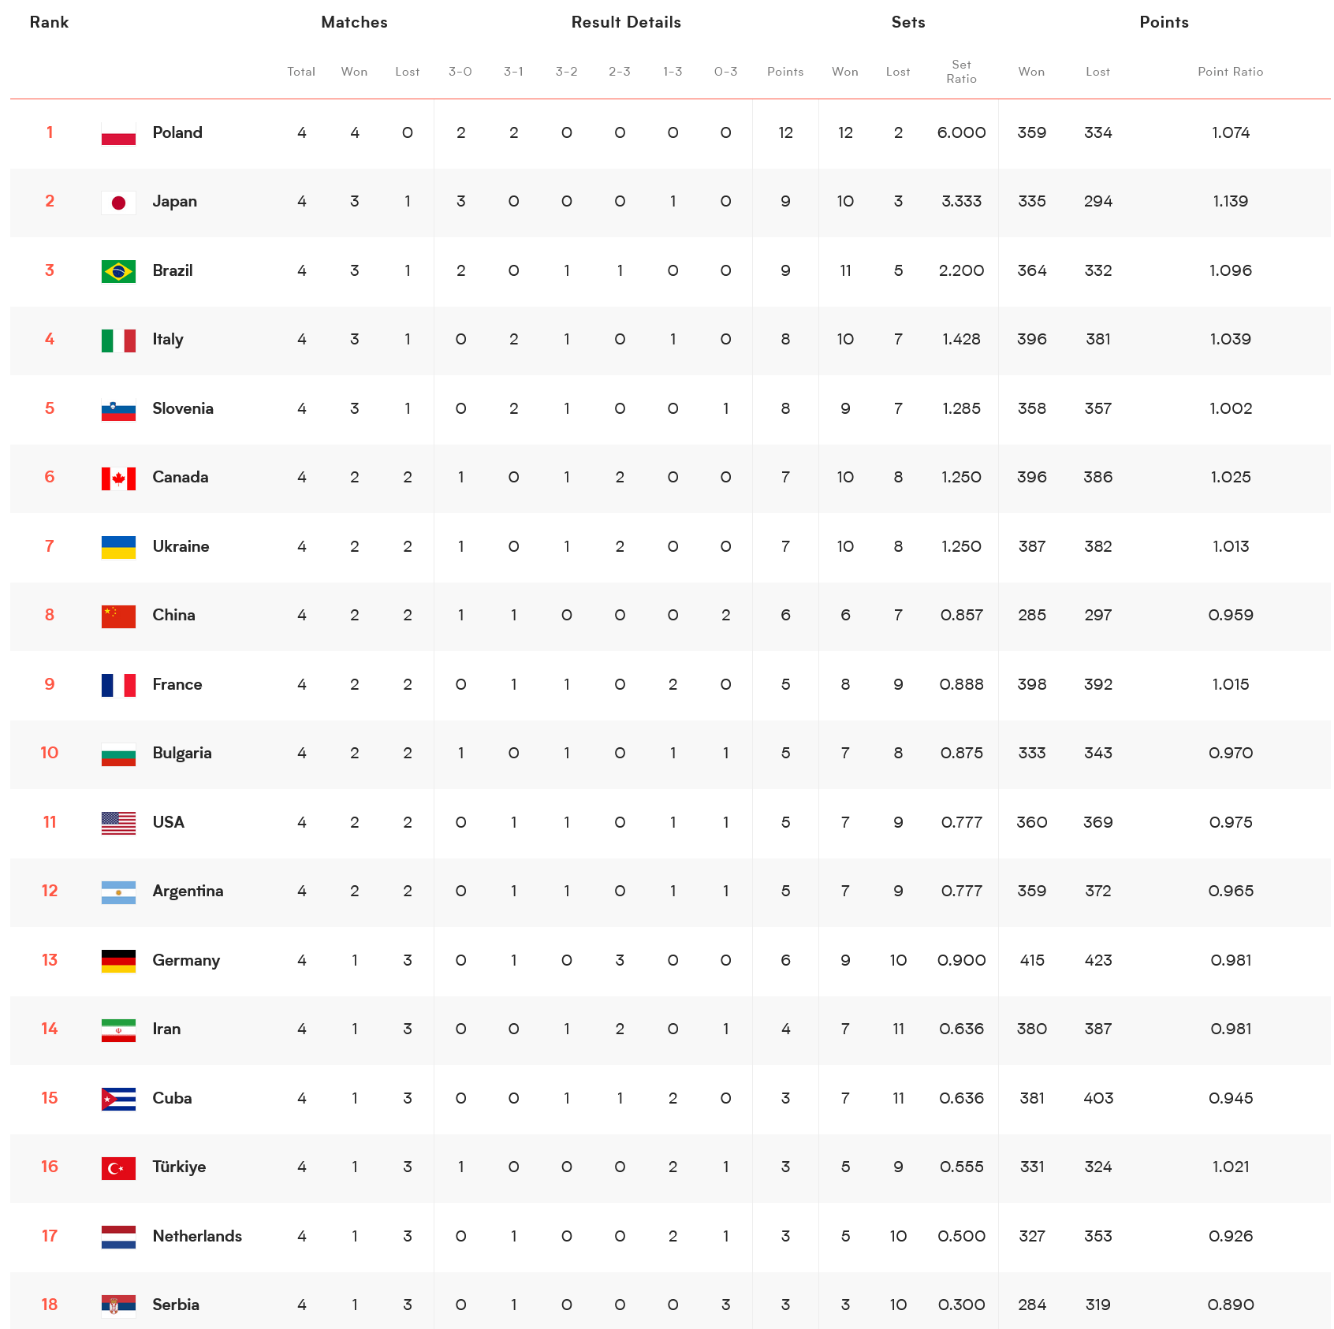
Task: Click the Argentina flag icon
Action: 118,892
